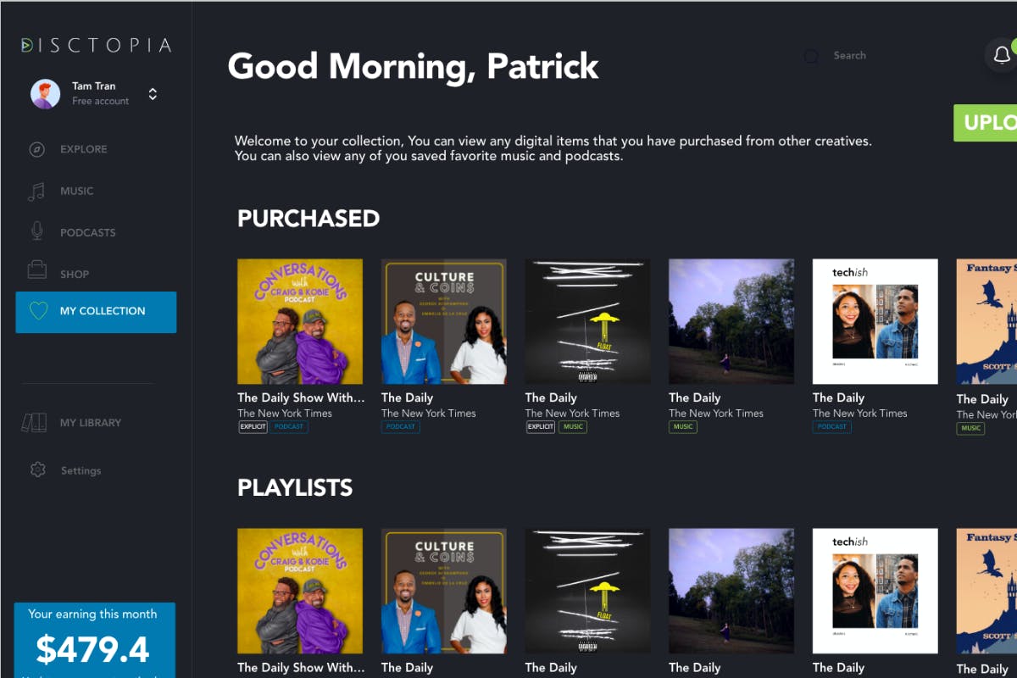
Task: Click the Purchased section heading
Action: pos(308,219)
